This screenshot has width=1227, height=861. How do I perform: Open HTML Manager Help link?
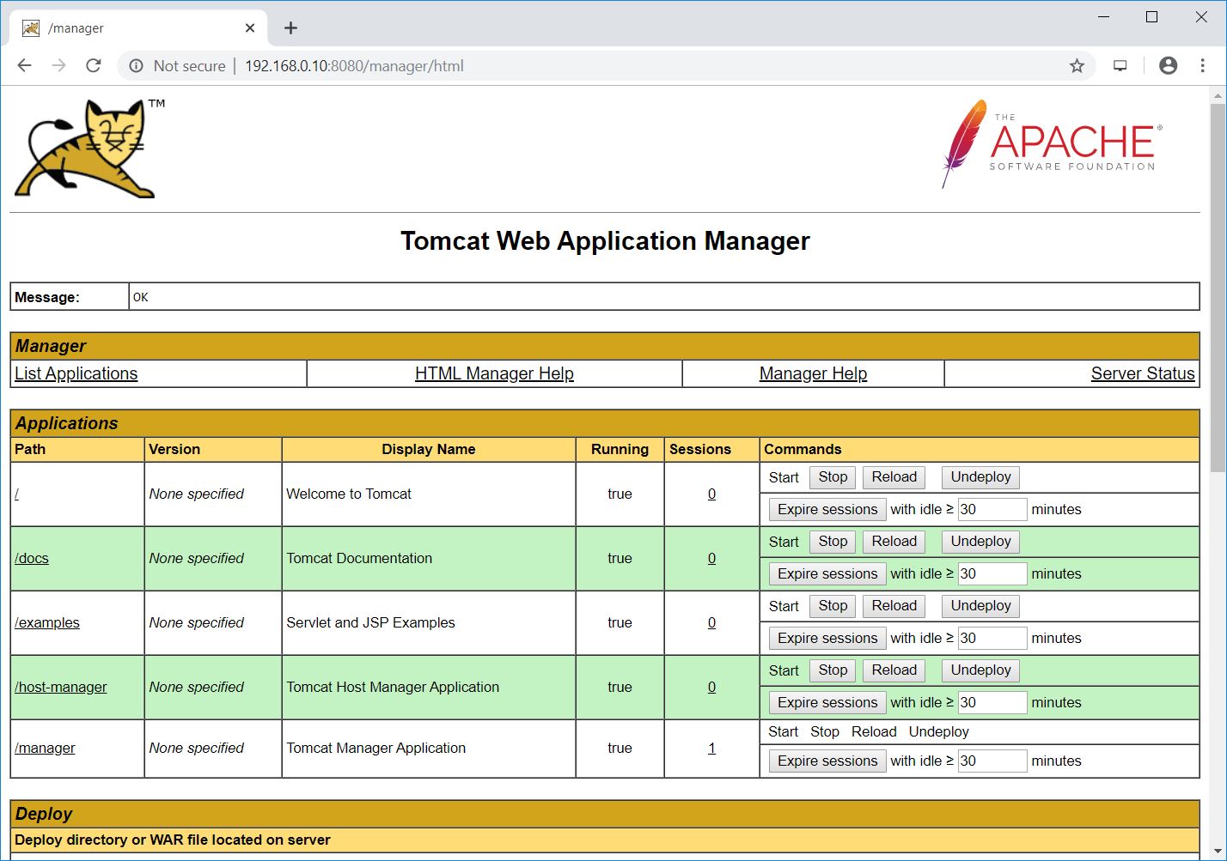point(494,373)
